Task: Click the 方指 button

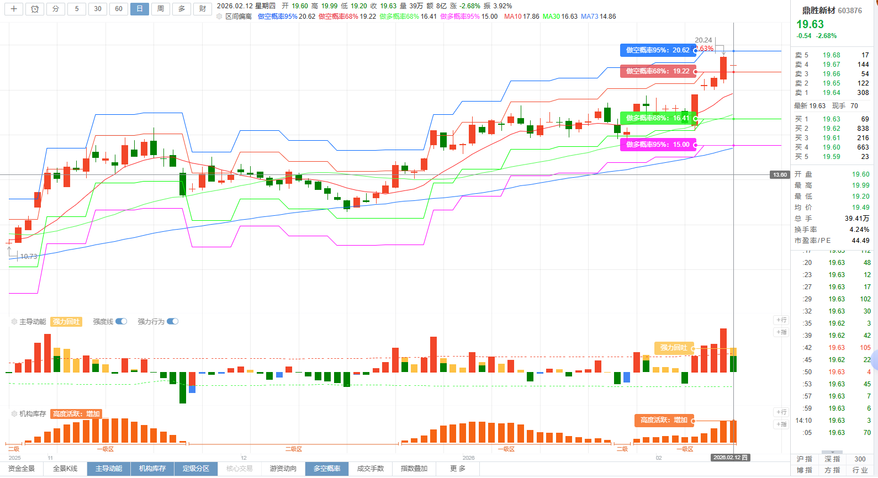Action: 832,470
